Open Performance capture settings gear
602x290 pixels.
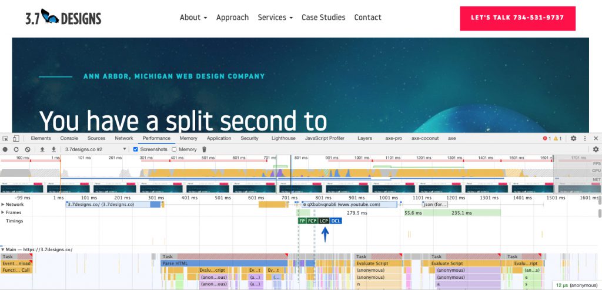tap(596, 149)
